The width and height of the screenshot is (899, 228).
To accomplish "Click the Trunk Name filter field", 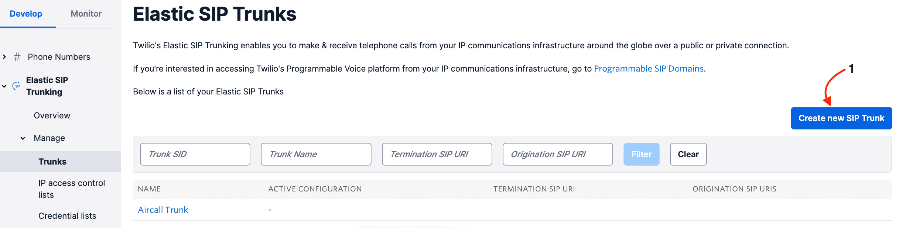I will click(316, 154).
